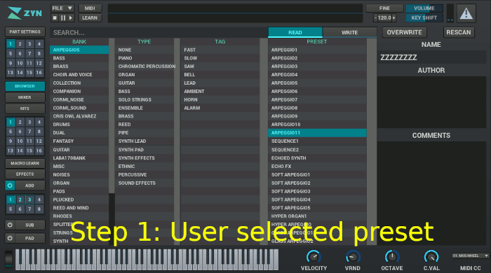Select the PIANO type
The image size is (491, 273).
[144, 58]
